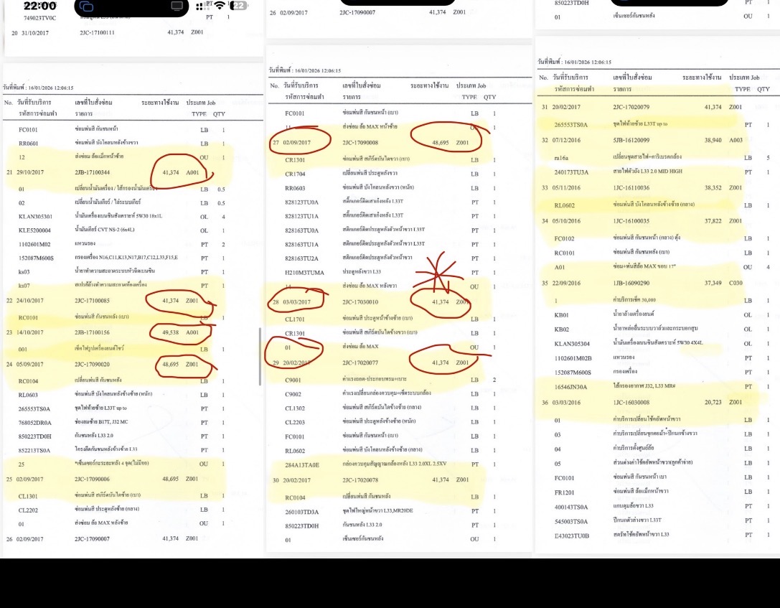Screen dimensions: 780x608
Task: Select part code 828163TU2A
Action: pyautogui.click(x=301, y=258)
